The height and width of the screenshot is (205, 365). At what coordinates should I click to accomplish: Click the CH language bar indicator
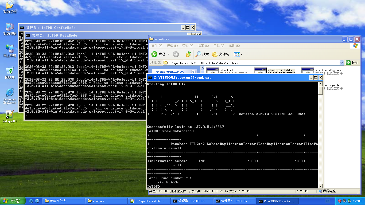pos(327,201)
